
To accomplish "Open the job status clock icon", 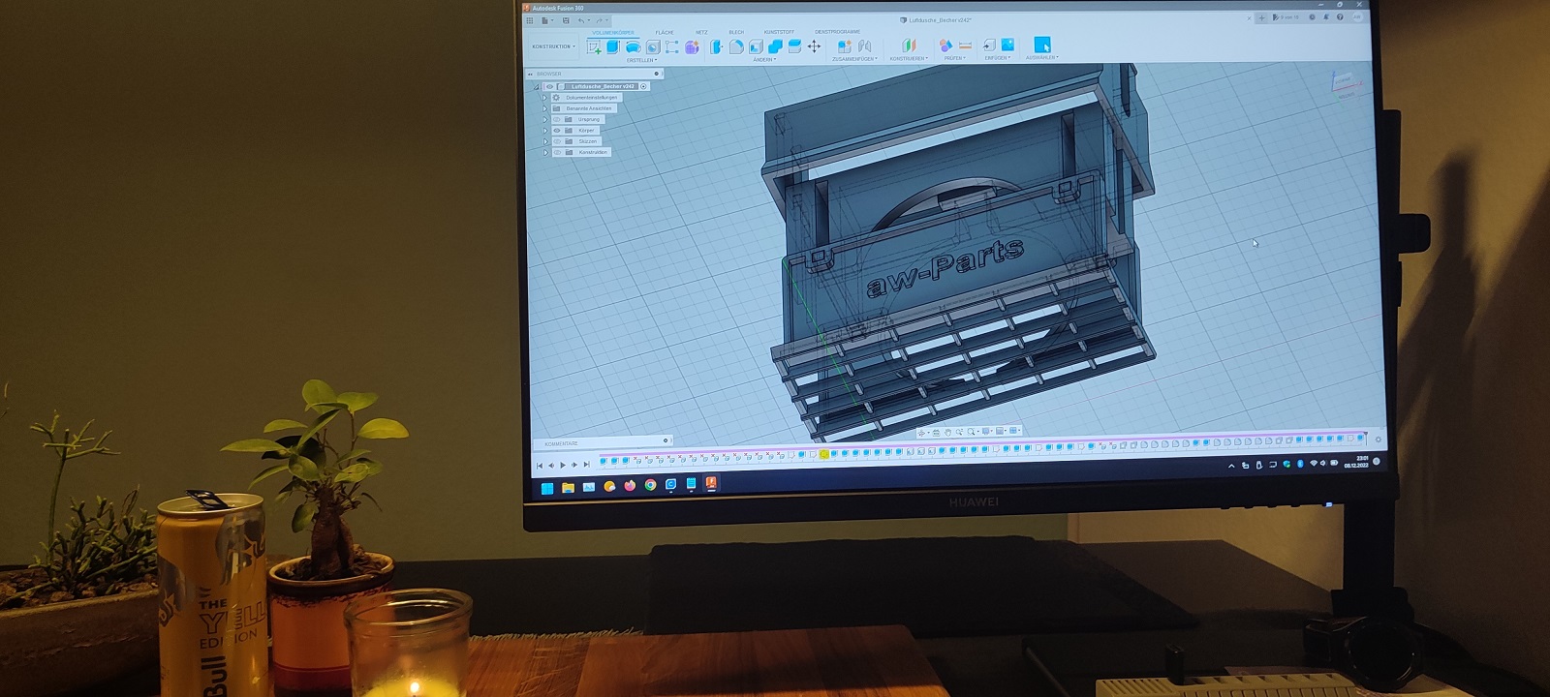I will 1312,16.
